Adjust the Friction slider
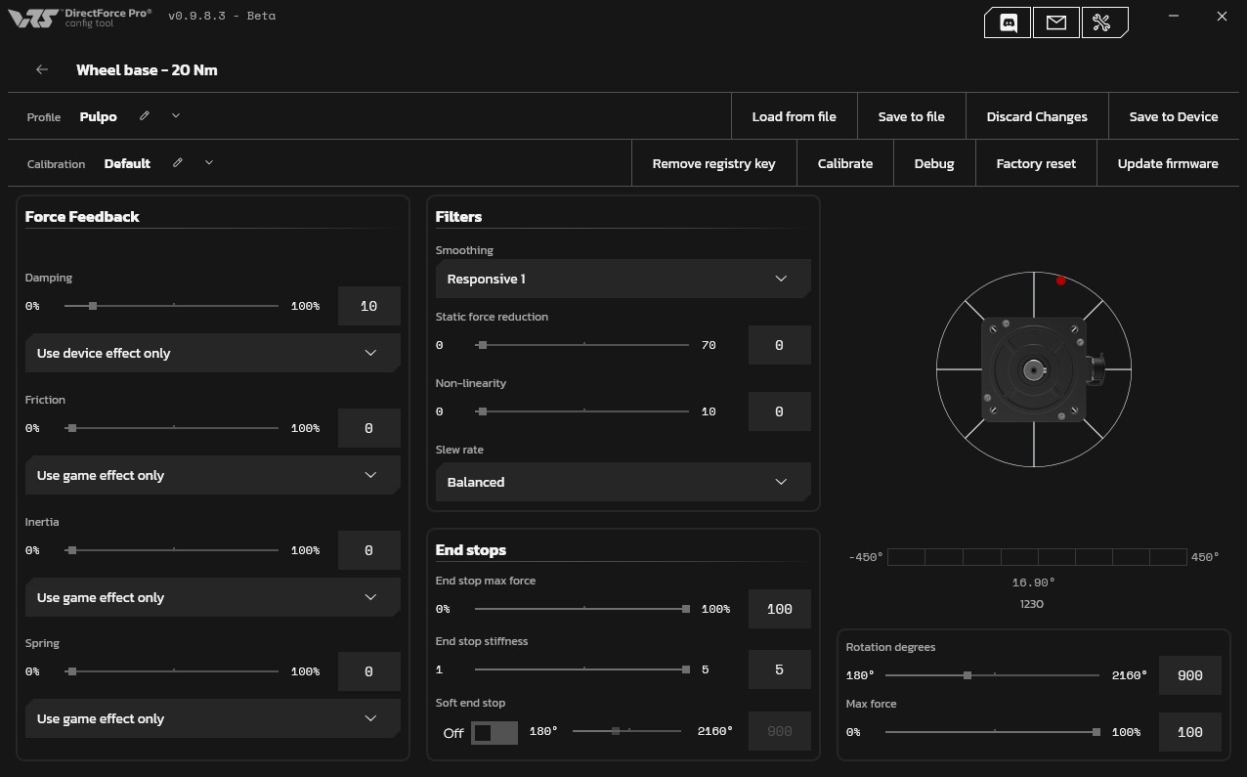 [172, 428]
